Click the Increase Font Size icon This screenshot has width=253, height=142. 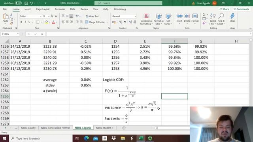52,16
